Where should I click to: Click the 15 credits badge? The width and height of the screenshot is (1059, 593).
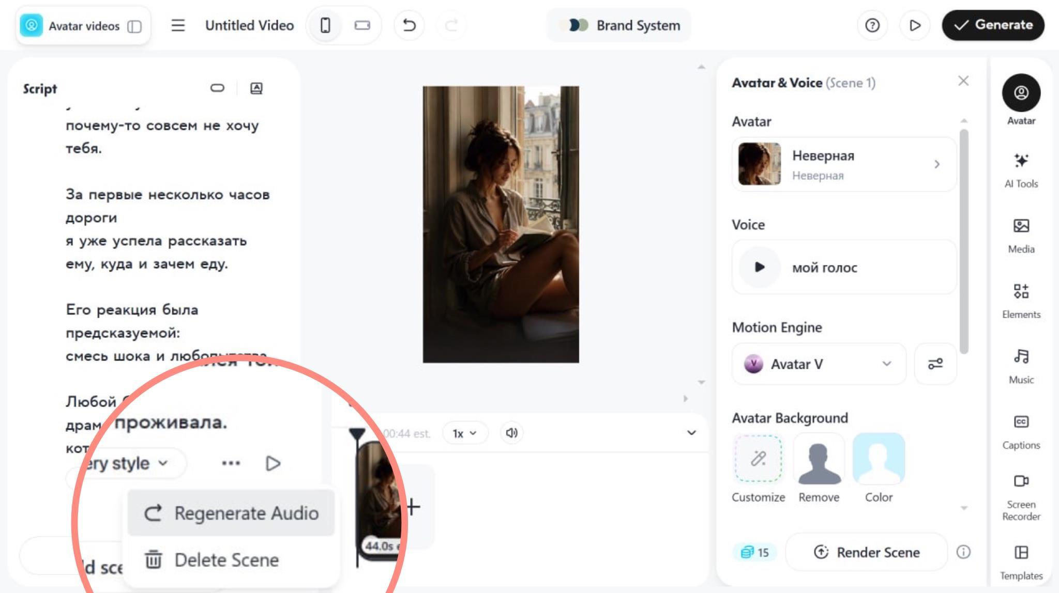tap(755, 552)
